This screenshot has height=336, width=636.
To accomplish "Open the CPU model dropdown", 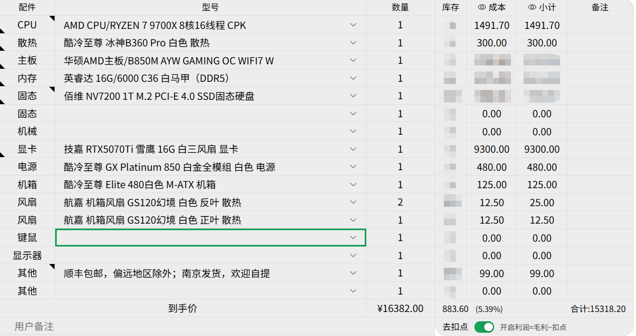I will [353, 25].
